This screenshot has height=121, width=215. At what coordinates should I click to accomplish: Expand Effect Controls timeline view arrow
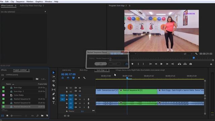(x=45, y=12)
